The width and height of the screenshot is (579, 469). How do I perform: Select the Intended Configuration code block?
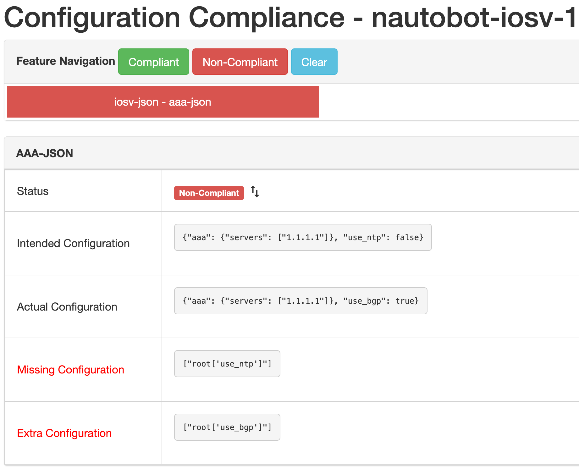(302, 237)
